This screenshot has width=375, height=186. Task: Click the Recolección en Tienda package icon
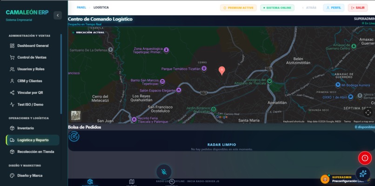click(x=12, y=152)
